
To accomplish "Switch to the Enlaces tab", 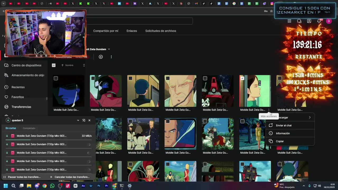I will coord(132,31).
